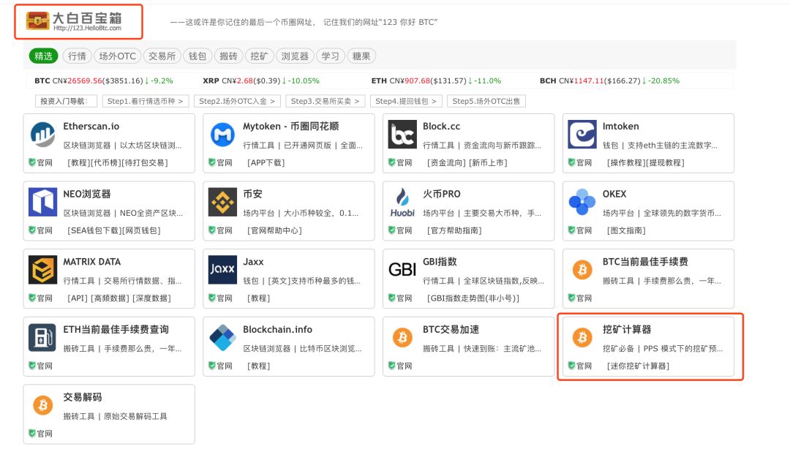
Task: Click the Mytoken blue M logo
Action: (222, 134)
